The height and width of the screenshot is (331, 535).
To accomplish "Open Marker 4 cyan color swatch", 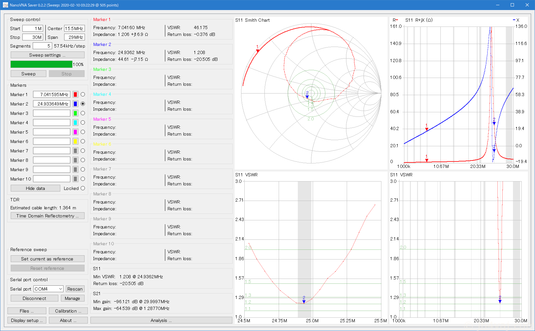I will pyautogui.click(x=75, y=123).
